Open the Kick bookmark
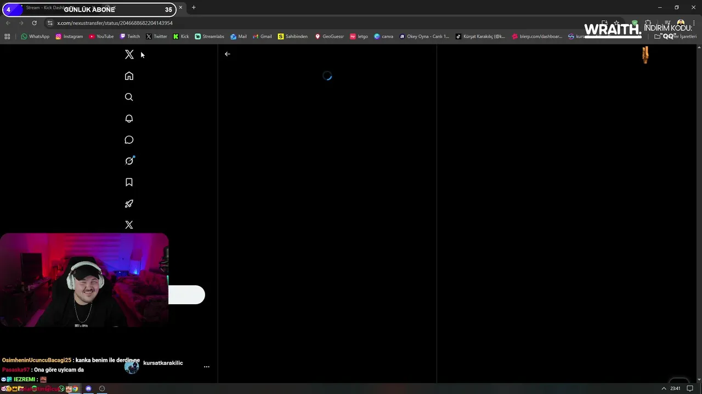Image resolution: width=702 pixels, height=394 pixels. pyautogui.click(x=181, y=37)
